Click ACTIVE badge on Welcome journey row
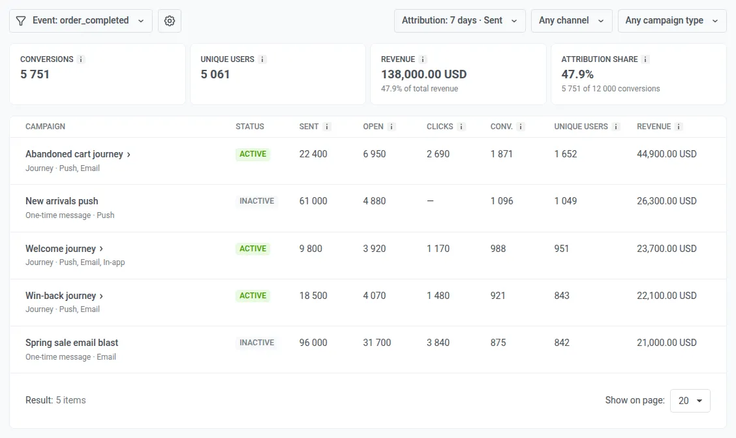 253,248
